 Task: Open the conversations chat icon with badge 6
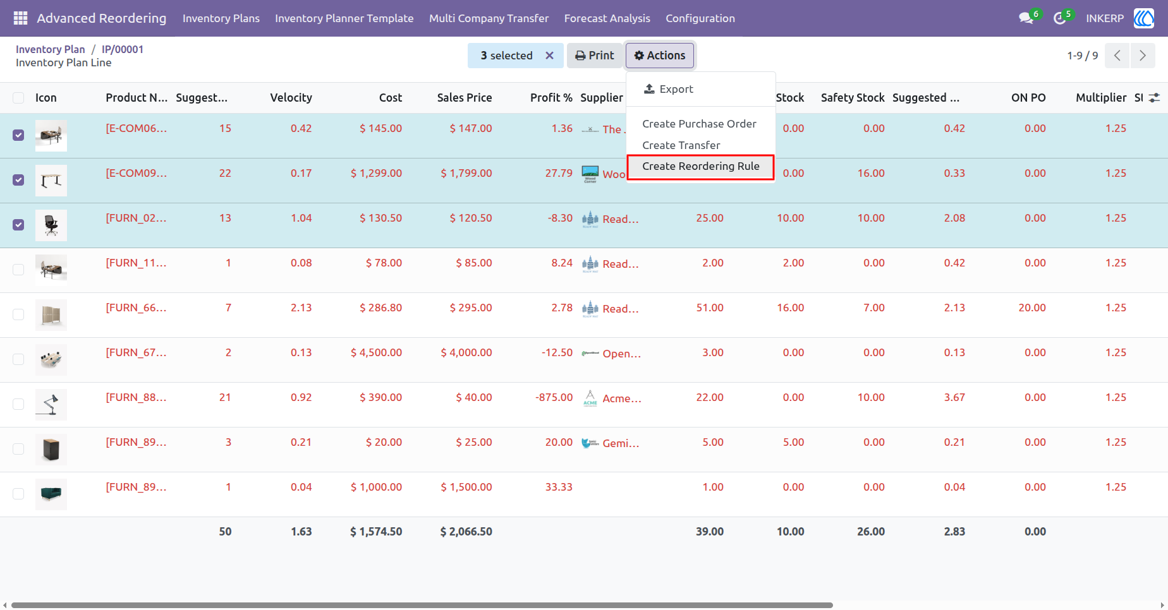pos(1027,18)
